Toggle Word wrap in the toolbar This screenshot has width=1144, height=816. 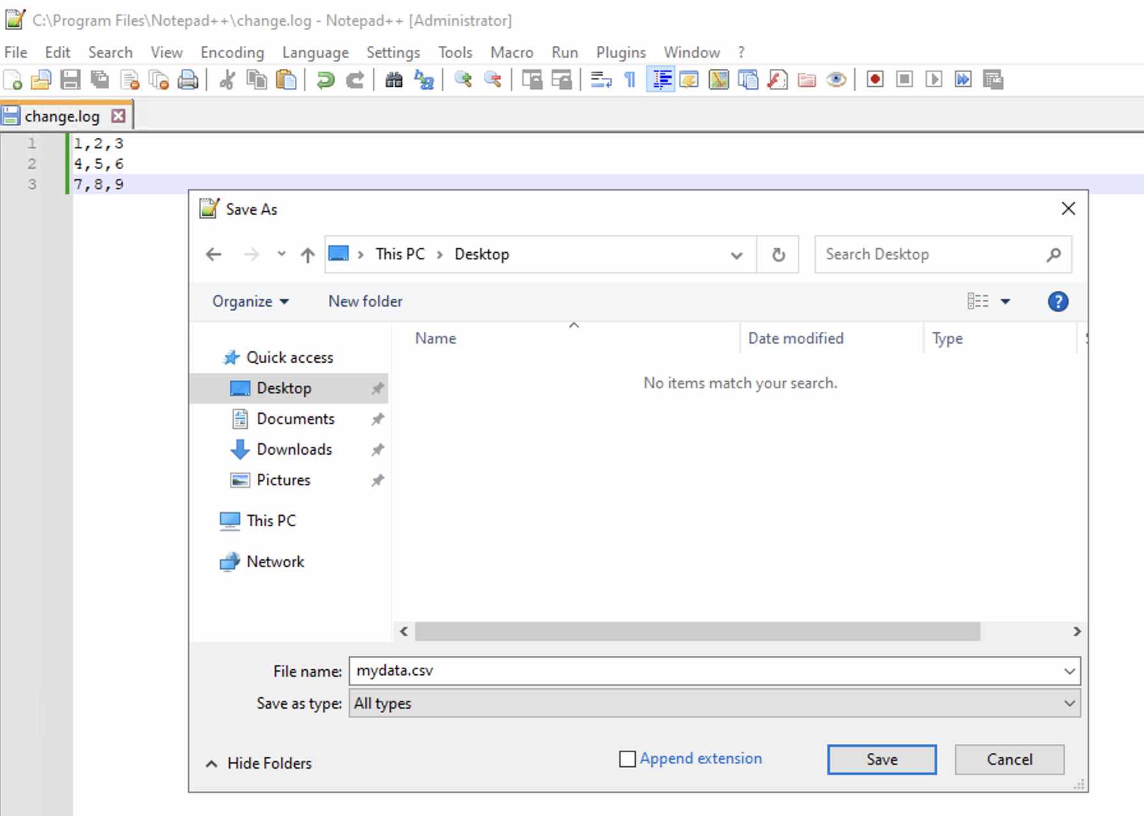click(600, 80)
